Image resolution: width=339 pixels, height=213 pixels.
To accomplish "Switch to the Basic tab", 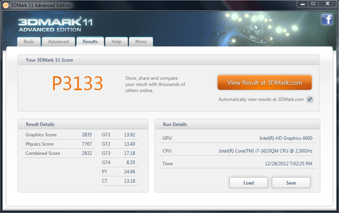I will (29, 42).
